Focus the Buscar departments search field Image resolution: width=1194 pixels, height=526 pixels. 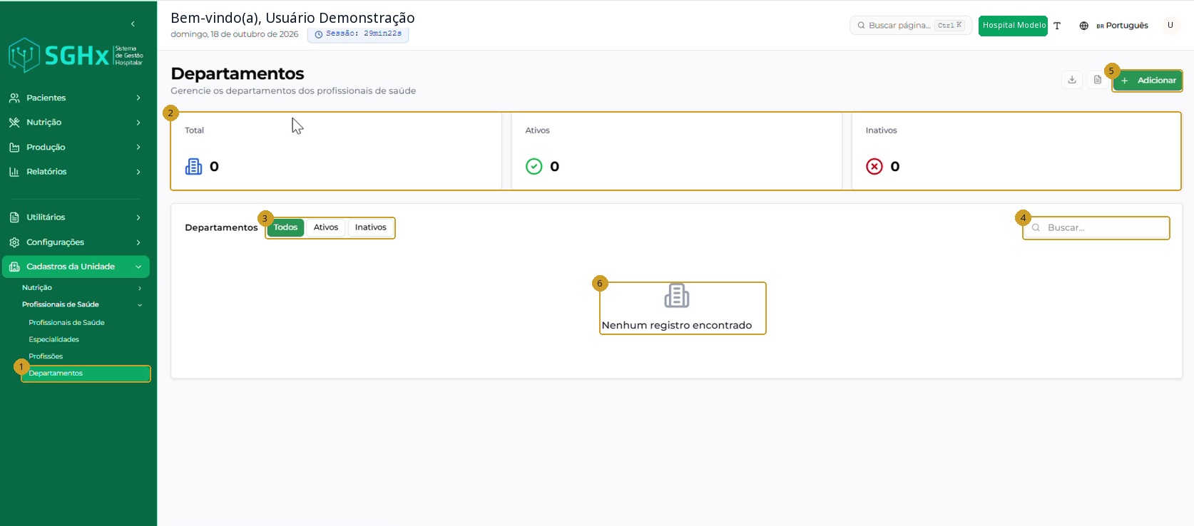click(1096, 228)
